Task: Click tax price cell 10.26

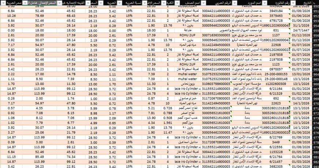Action: tap(11, 16)
